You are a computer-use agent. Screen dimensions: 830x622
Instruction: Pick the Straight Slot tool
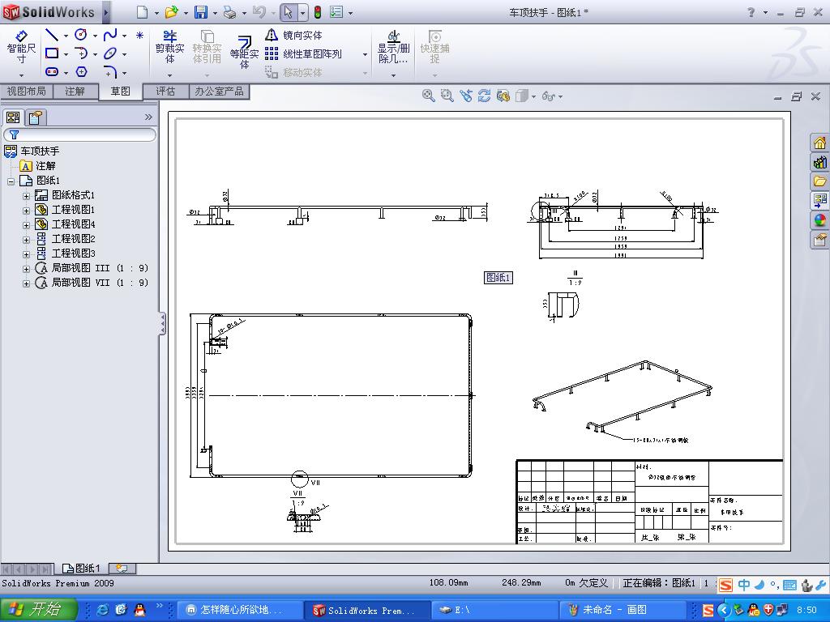(x=51, y=71)
